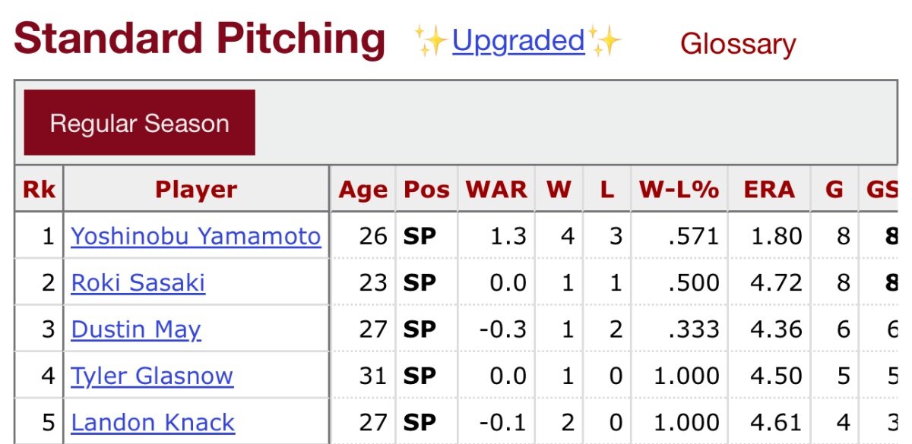The height and width of the screenshot is (444, 912).
Task: Sort by the L losses column
Action: coord(606,189)
